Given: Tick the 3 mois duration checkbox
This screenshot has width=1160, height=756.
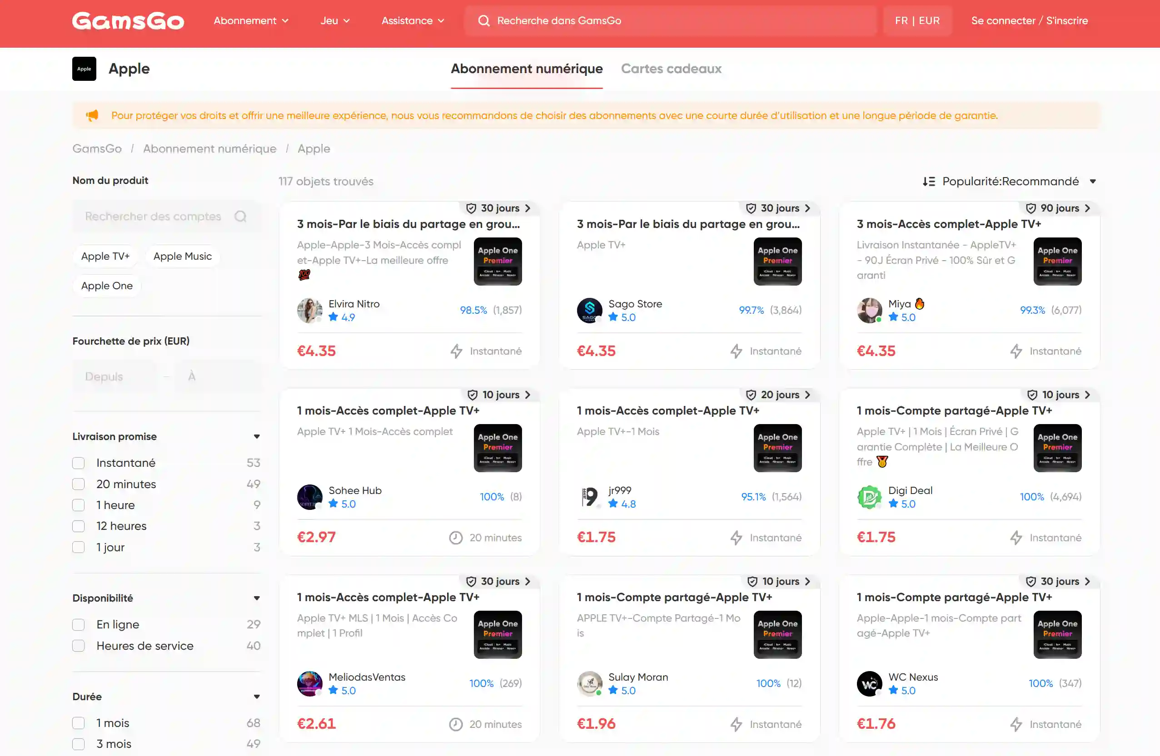Looking at the screenshot, I should tap(79, 744).
